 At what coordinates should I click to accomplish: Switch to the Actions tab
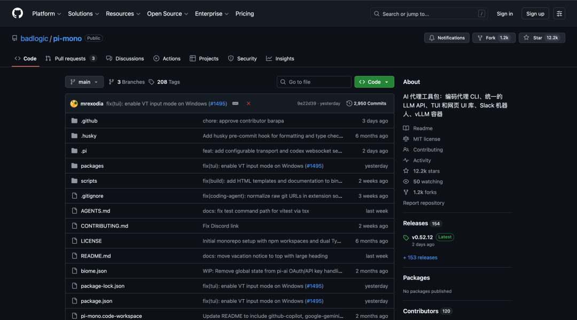pos(167,58)
